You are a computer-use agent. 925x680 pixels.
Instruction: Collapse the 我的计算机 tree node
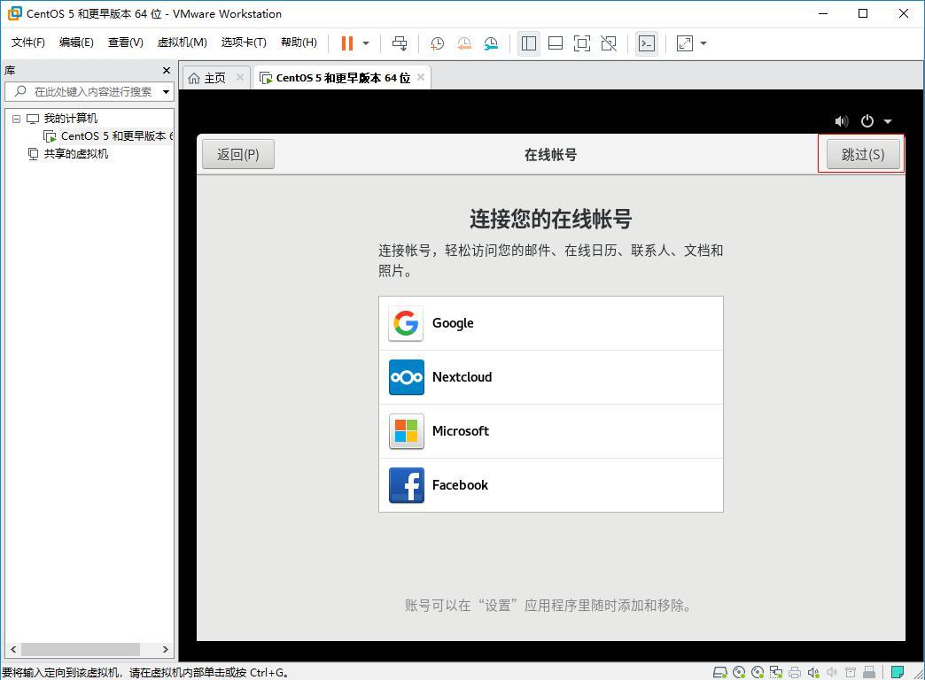coord(16,118)
